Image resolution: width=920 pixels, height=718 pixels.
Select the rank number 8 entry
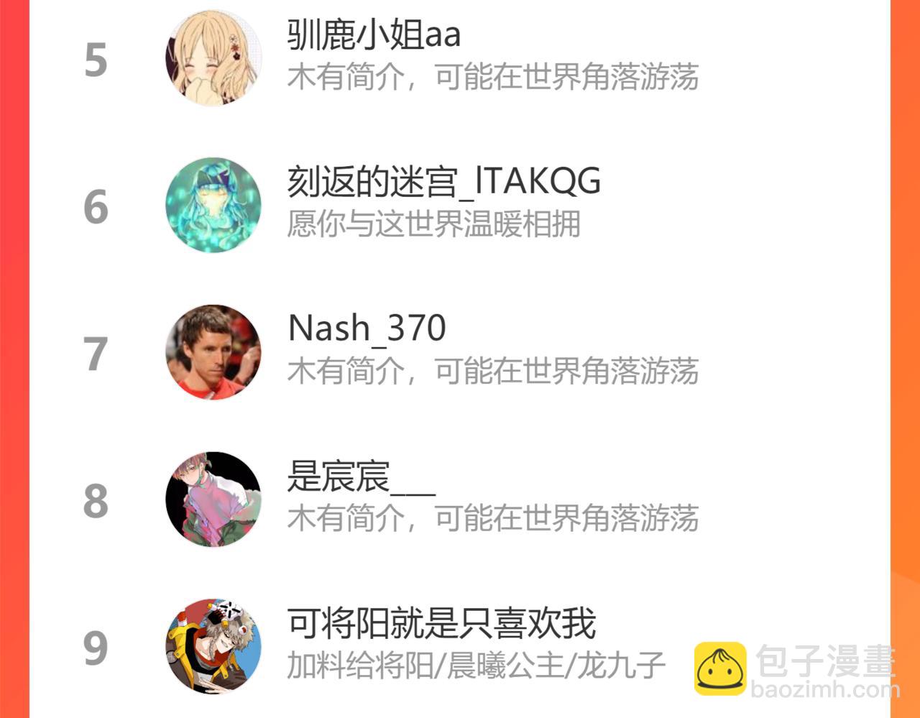(x=96, y=502)
